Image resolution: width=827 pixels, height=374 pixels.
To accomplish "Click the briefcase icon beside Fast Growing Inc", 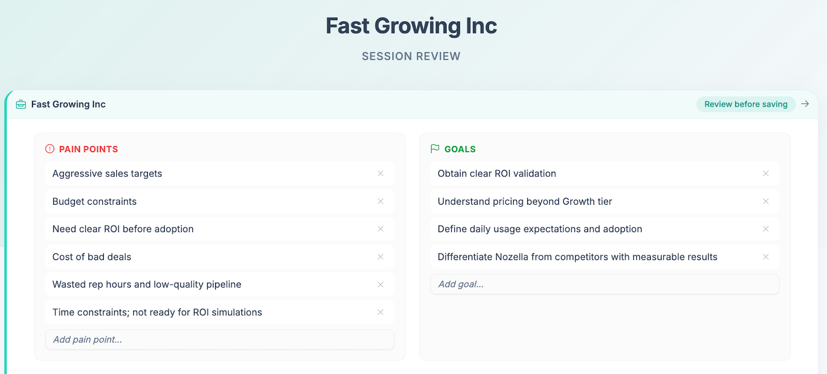I will point(21,105).
